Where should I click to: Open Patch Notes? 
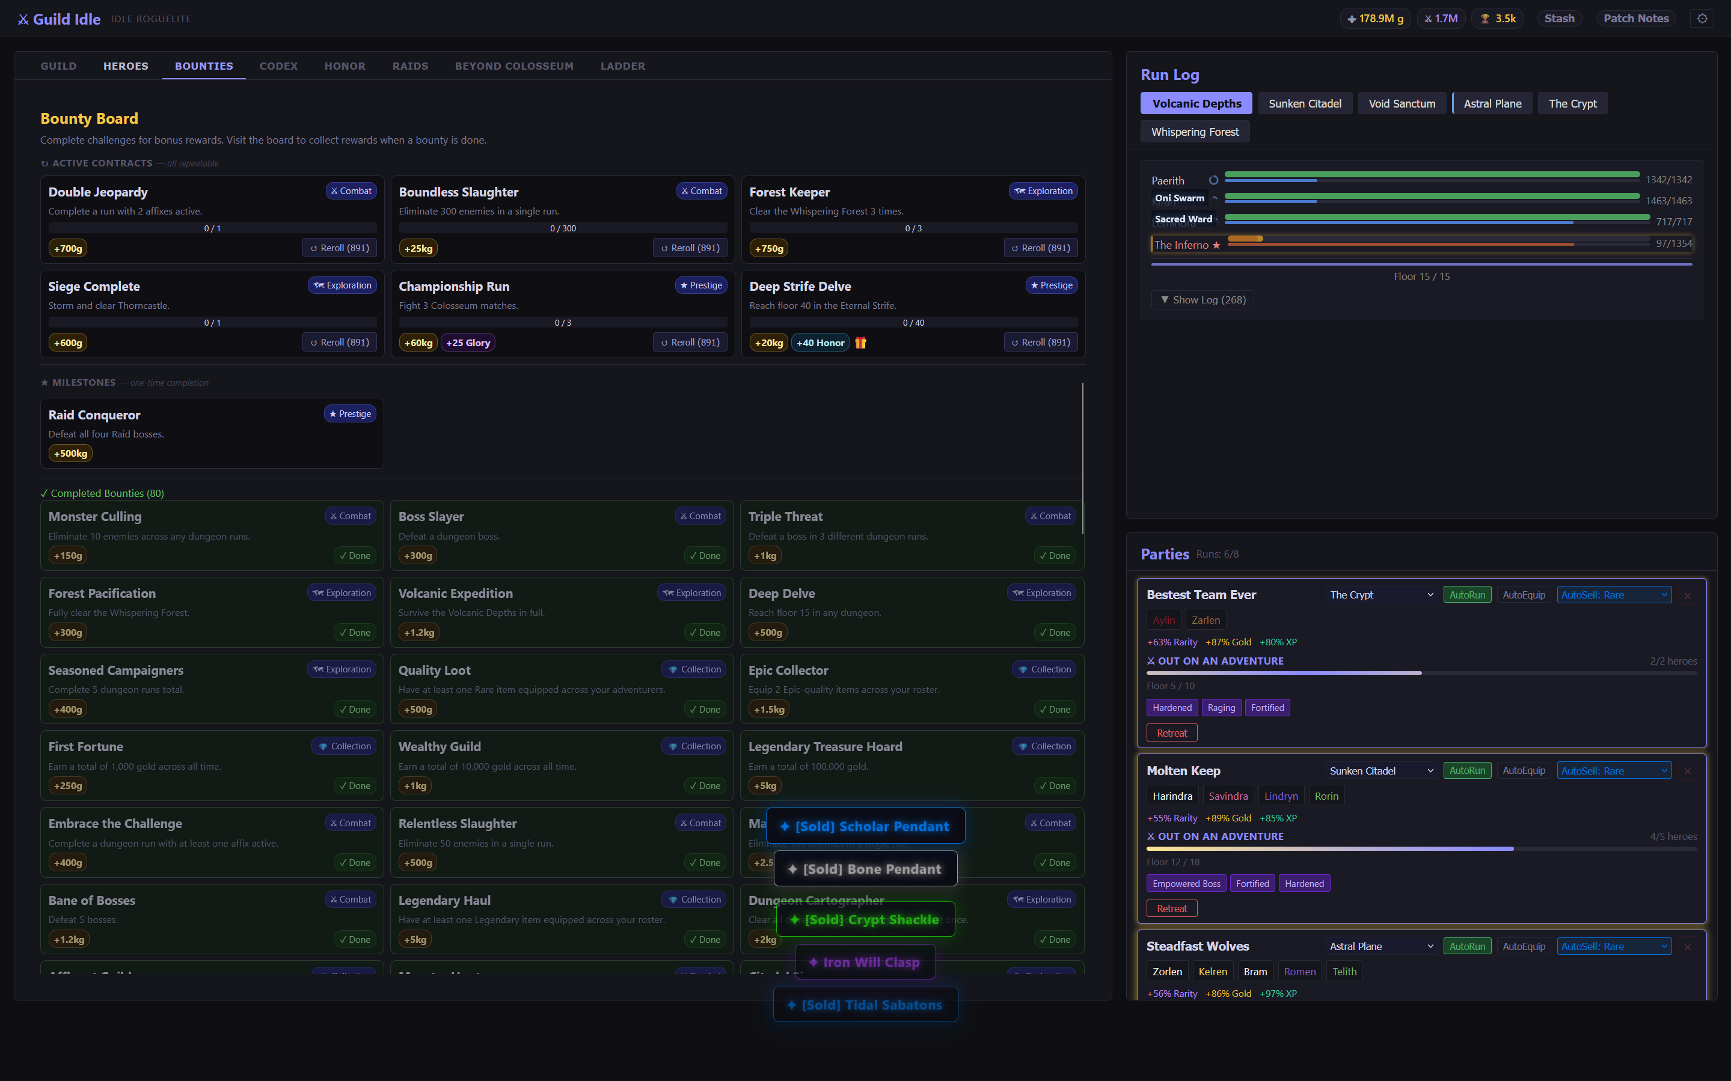pyautogui.click(x=1635, y=19)
